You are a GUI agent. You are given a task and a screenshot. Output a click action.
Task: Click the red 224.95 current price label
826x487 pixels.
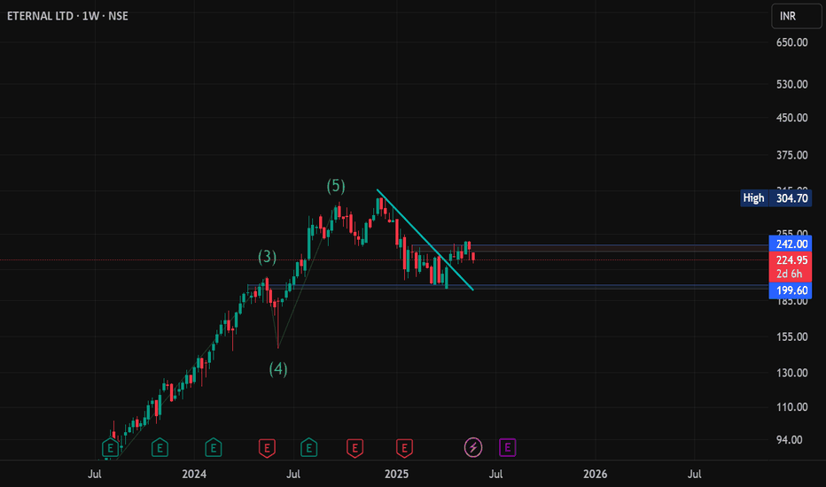[x=791, y=260]
